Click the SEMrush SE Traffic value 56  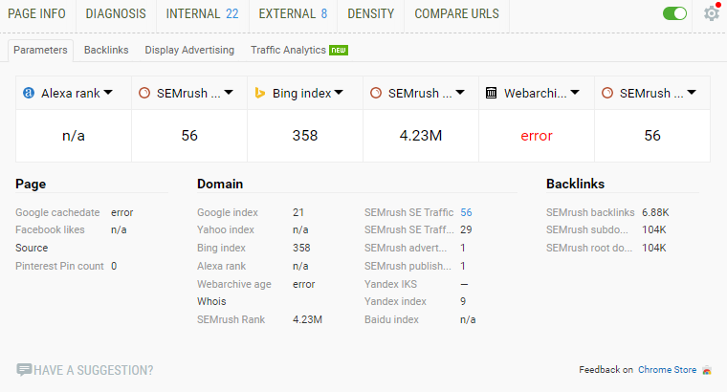(466, 212)
